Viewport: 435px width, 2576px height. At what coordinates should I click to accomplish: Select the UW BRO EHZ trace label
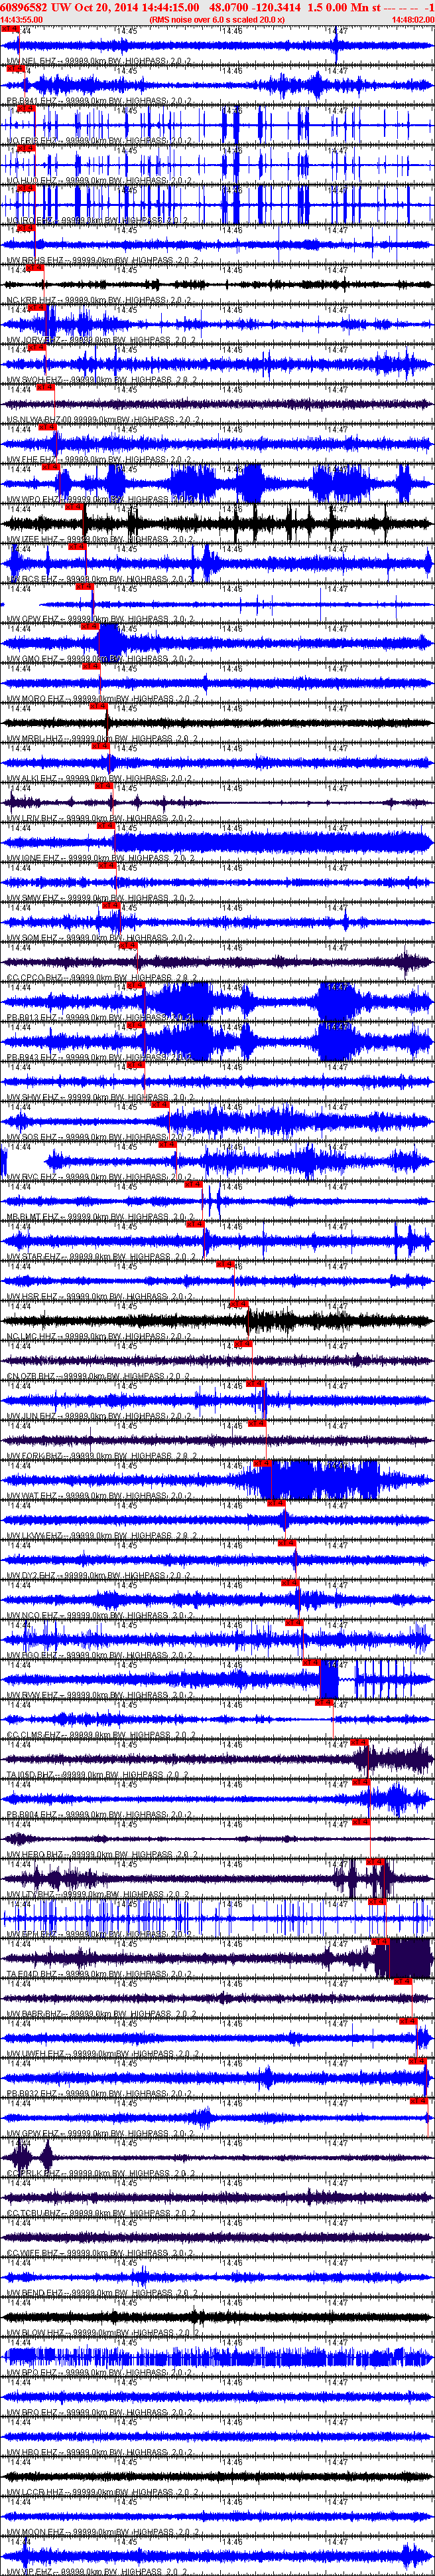point(99,2413)
